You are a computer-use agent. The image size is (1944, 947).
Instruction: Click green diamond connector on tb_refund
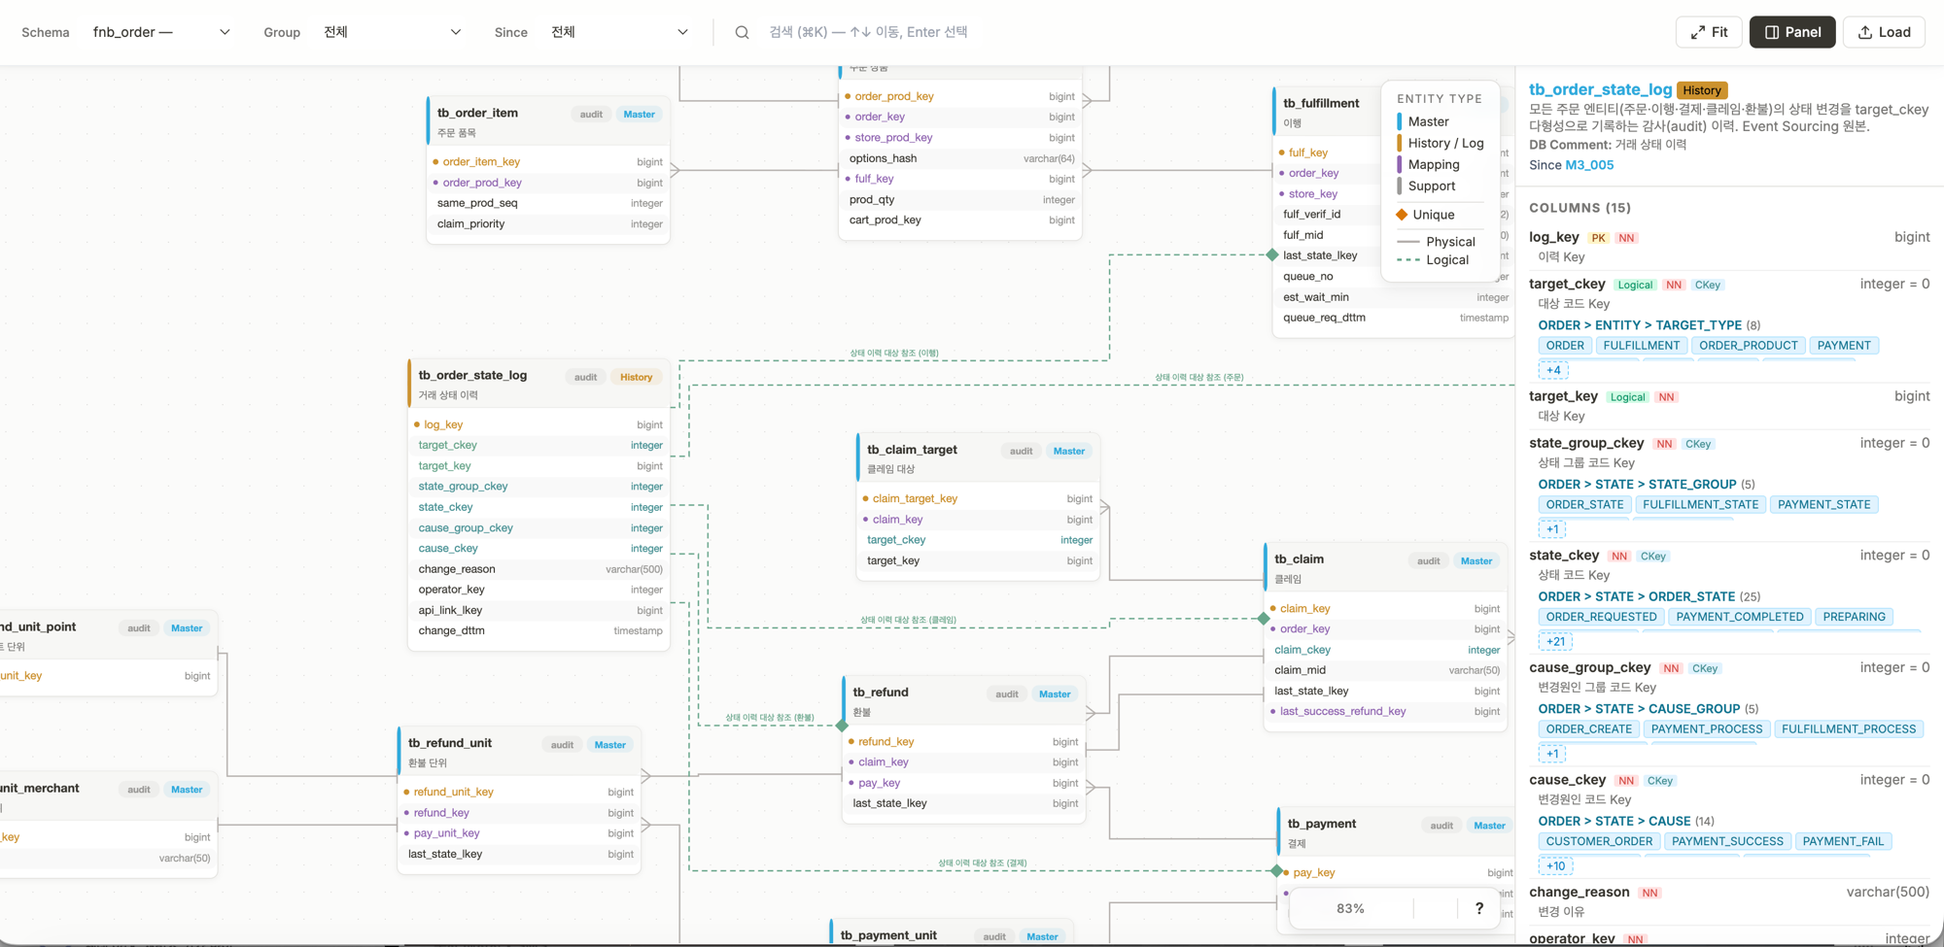pos(842,726)
